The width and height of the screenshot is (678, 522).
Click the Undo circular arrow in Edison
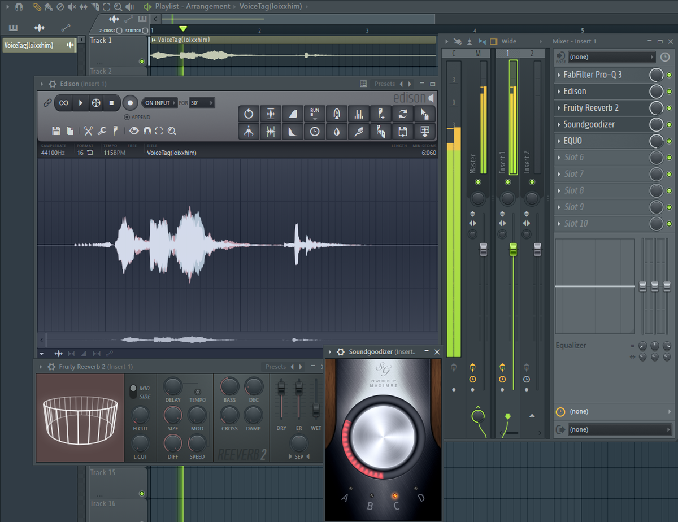(x=249, y=114)
